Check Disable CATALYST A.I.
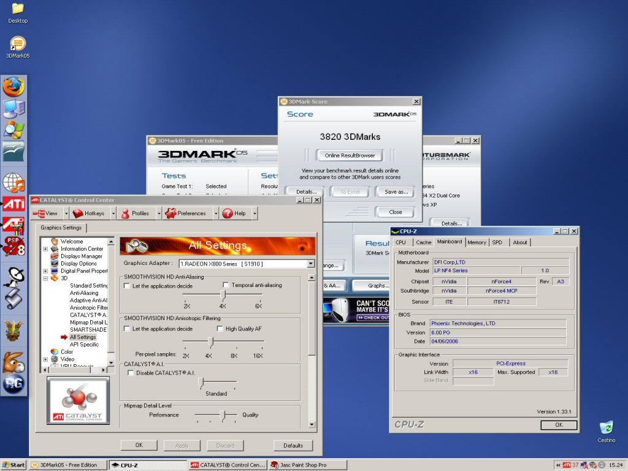The height and width of the screenshot is (471, 628). point(131,372)
